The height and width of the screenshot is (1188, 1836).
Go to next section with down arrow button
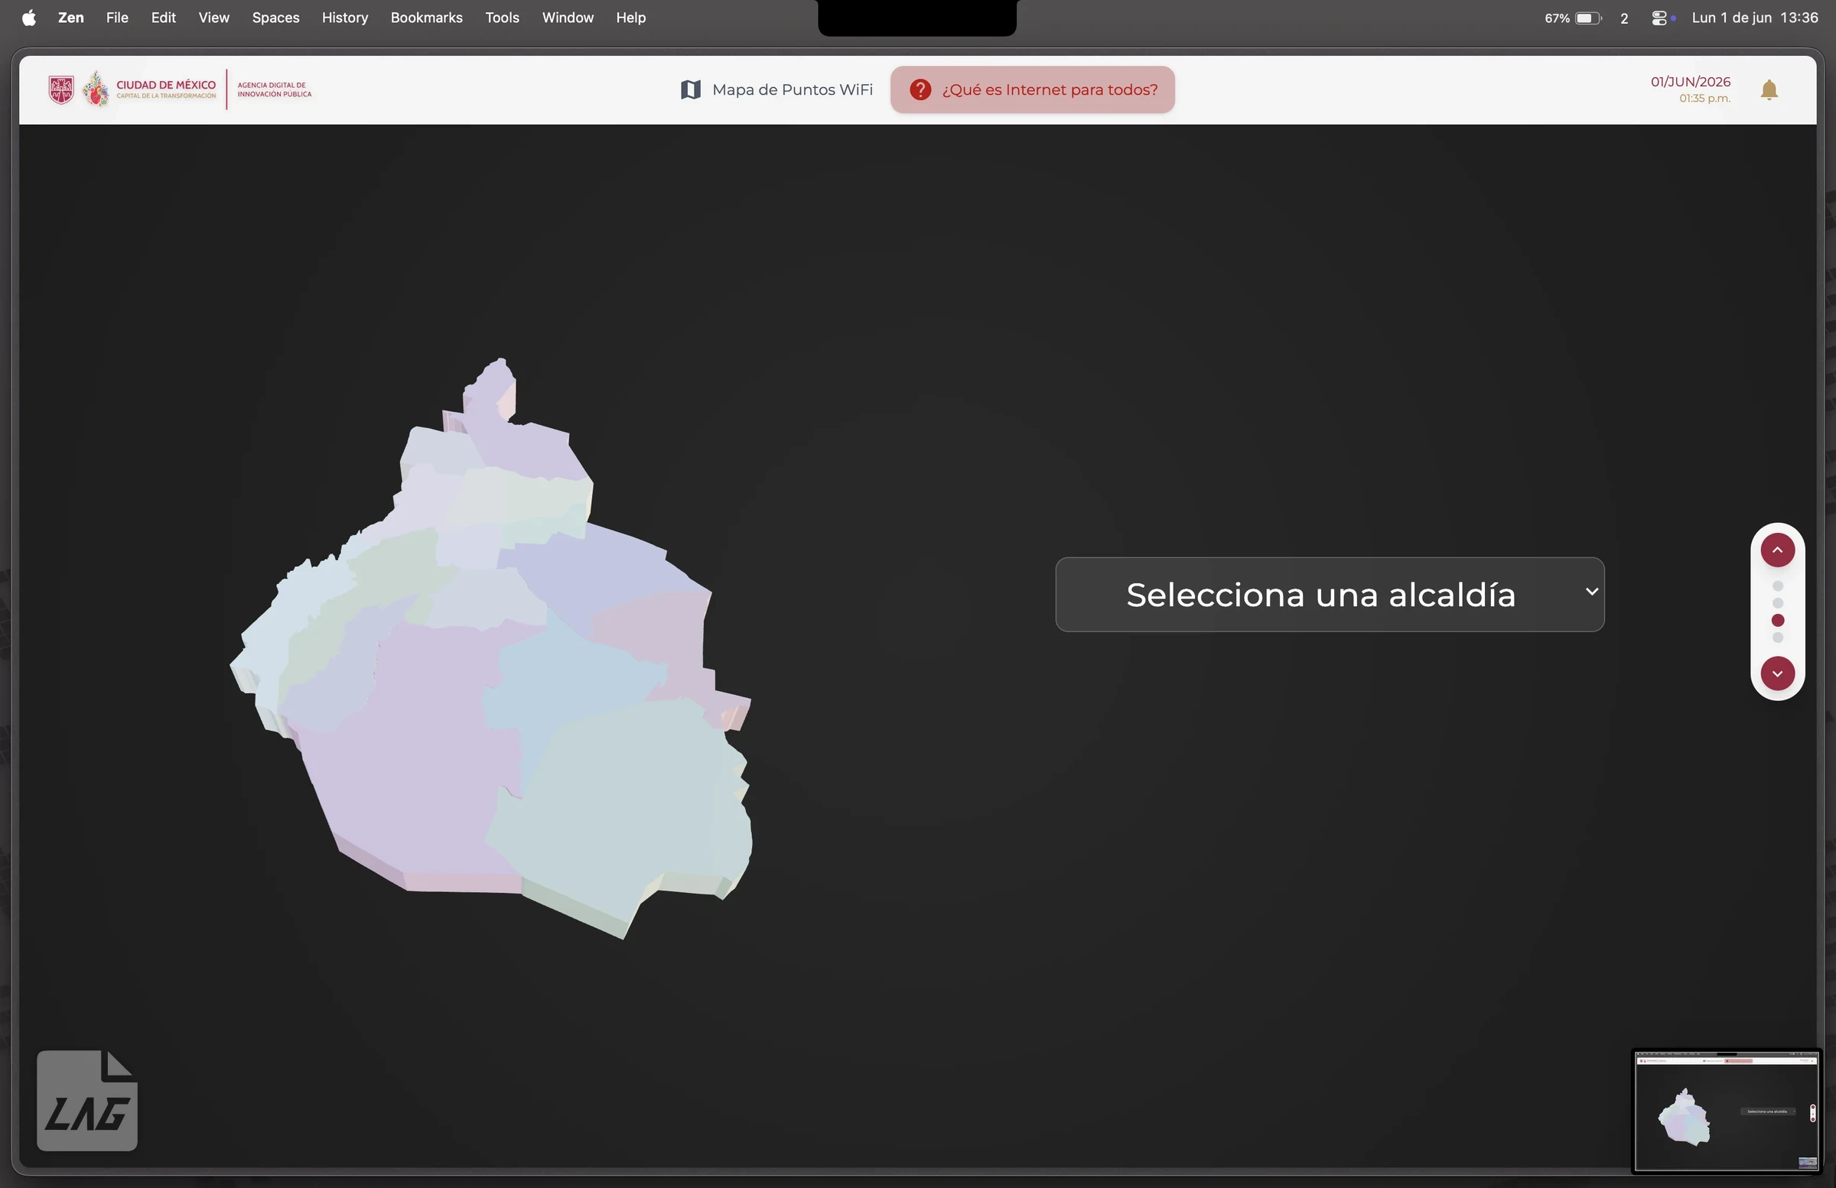click(1776, 674)
